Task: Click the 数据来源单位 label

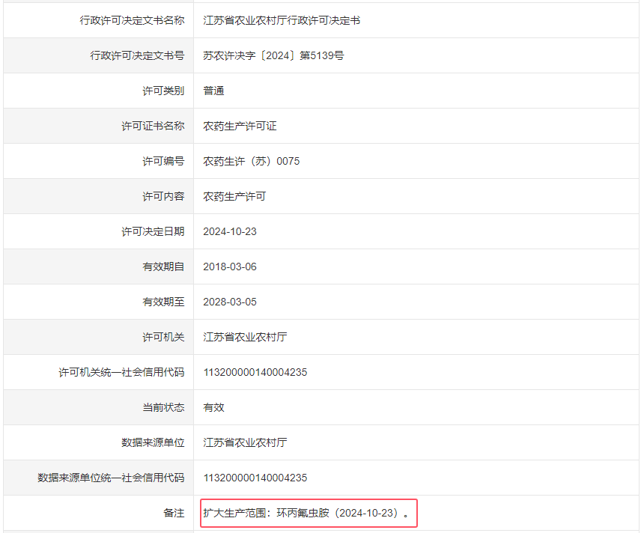Action: click(x=153, y=442)
